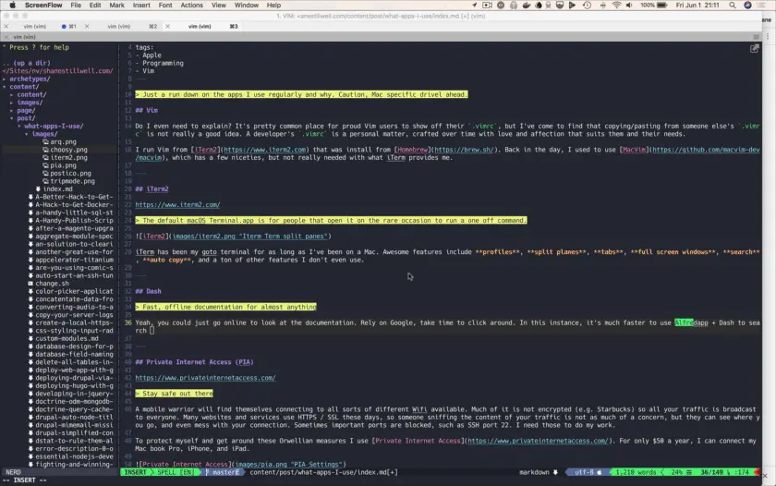Click images/iterm2.png image path on line 26
This screenshot has width=776, height=486.
click(x=203, y=237)
